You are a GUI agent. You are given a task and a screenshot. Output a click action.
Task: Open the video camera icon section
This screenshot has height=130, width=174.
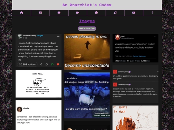(78, 13)
